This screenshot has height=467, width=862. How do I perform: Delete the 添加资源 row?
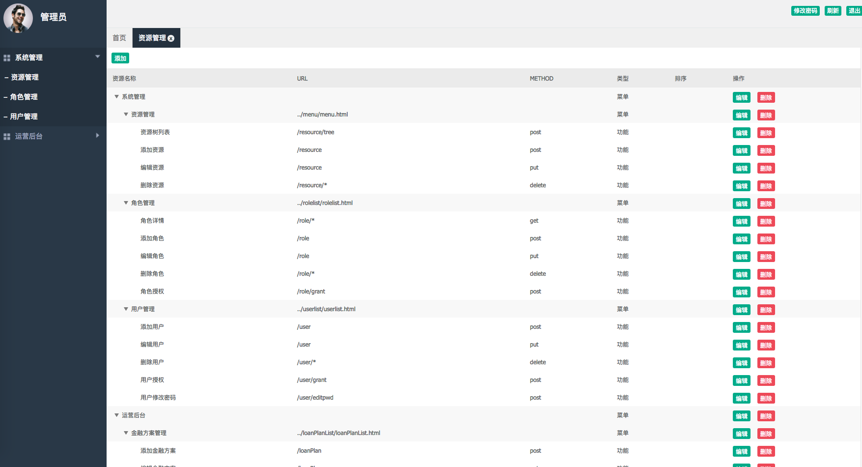pos(766,150)
